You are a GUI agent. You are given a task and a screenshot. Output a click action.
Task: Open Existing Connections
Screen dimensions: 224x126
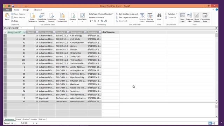tap(62, 17)
